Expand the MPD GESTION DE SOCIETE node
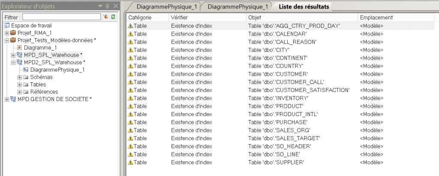 7,99
